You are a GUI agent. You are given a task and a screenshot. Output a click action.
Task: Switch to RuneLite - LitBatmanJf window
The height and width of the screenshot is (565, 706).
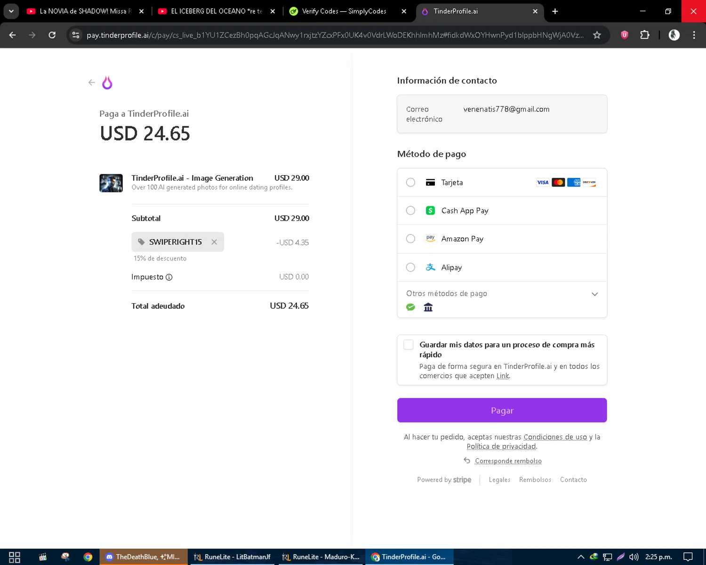coord(232,557)
